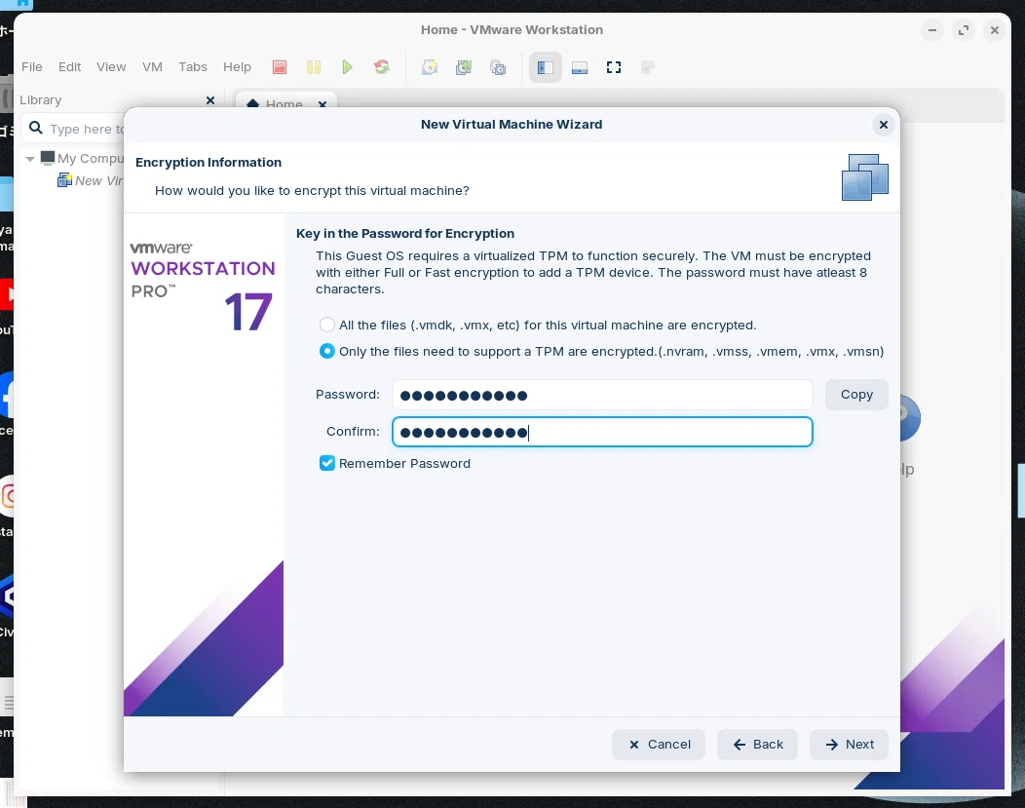Click the greyed Unity mode toolbar icon

[648, 67]
